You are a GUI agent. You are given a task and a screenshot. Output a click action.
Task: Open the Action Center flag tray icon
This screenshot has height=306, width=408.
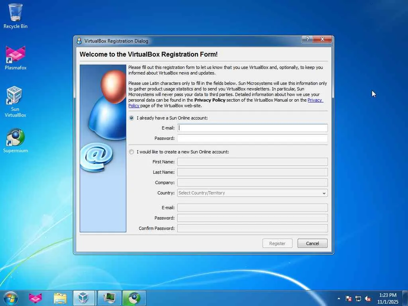(348, 298)
